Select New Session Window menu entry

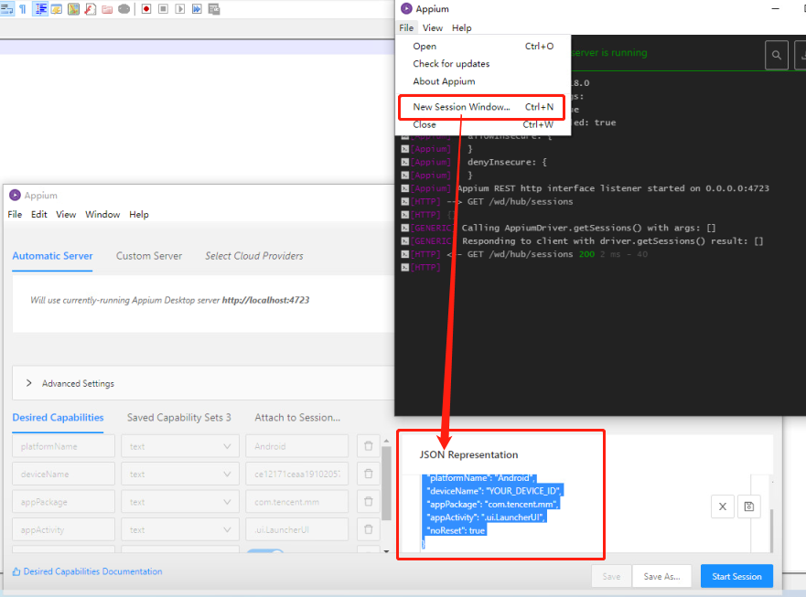click(x=483, y=107)
